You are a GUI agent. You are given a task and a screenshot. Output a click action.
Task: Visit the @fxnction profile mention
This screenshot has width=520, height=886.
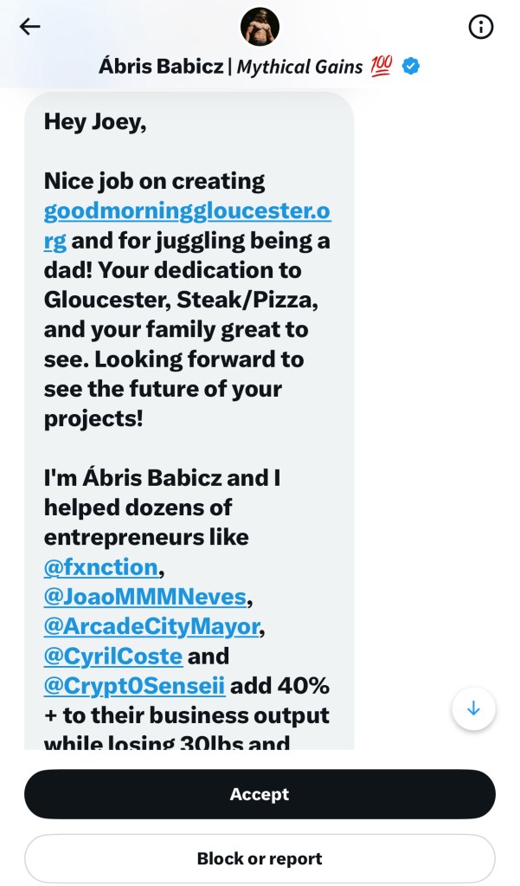click(100, 567)
